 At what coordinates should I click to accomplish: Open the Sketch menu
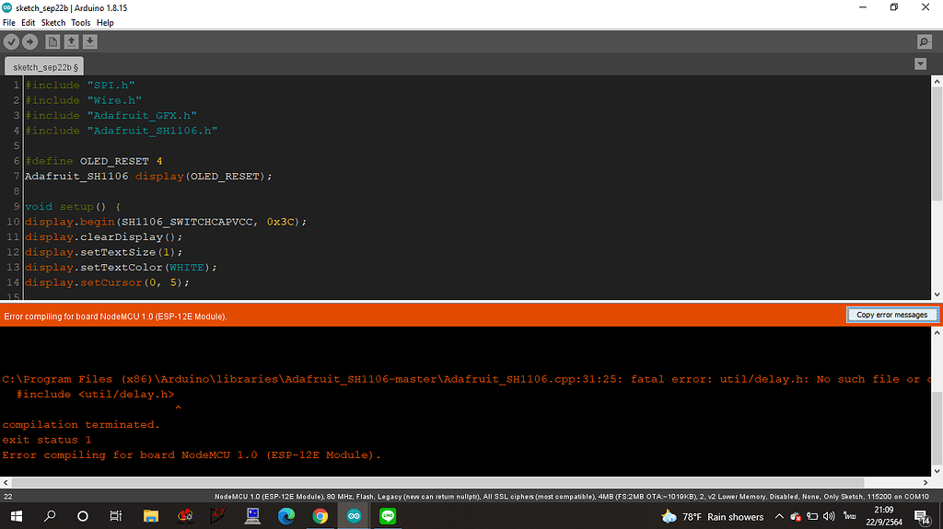click(x=53, y=22)
